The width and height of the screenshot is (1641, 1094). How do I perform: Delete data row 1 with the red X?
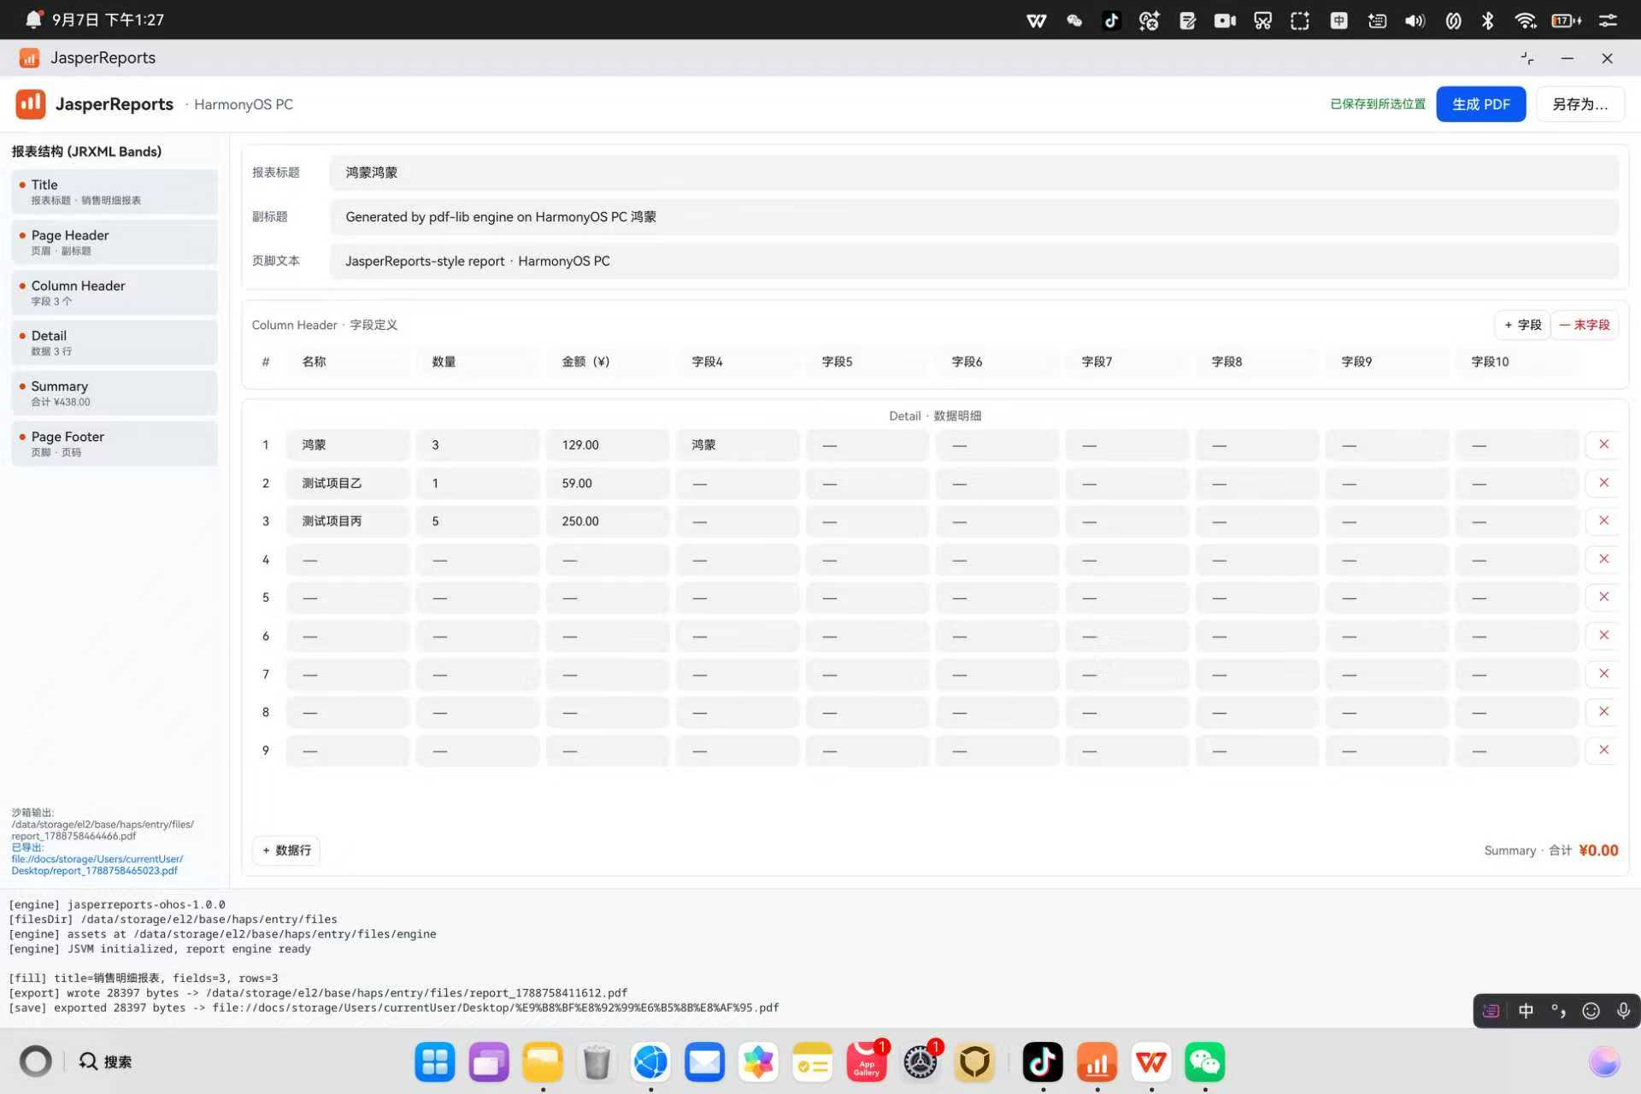coord(1603,444)
